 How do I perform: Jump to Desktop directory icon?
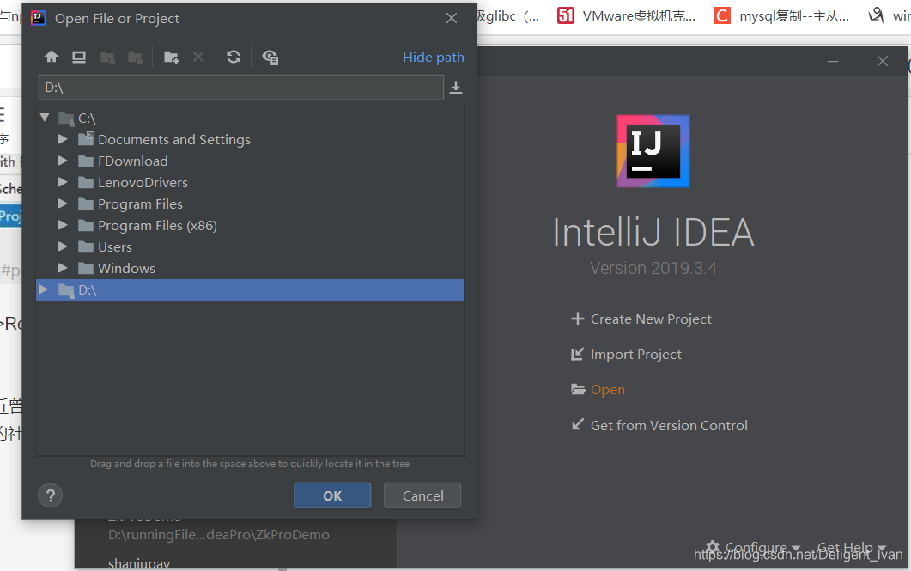79,57
